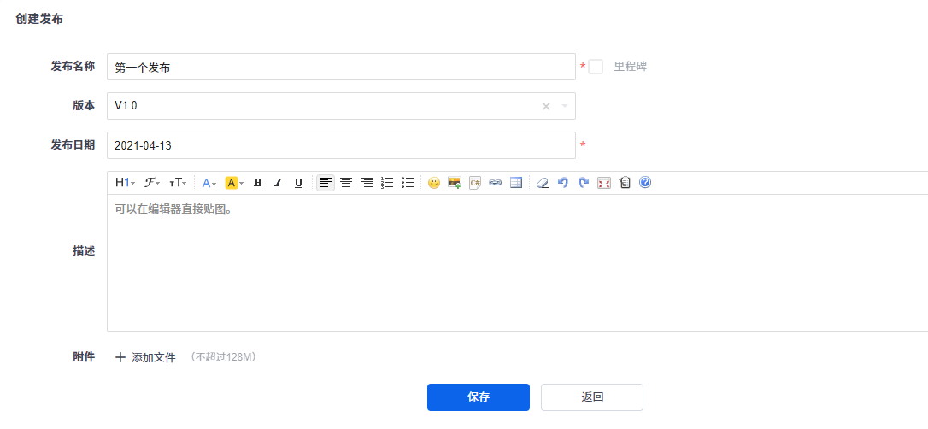Image resolution: width=928 pixels, height=429 pixels.
Task: Open the emoticon smiley picker
Action: 434,183
